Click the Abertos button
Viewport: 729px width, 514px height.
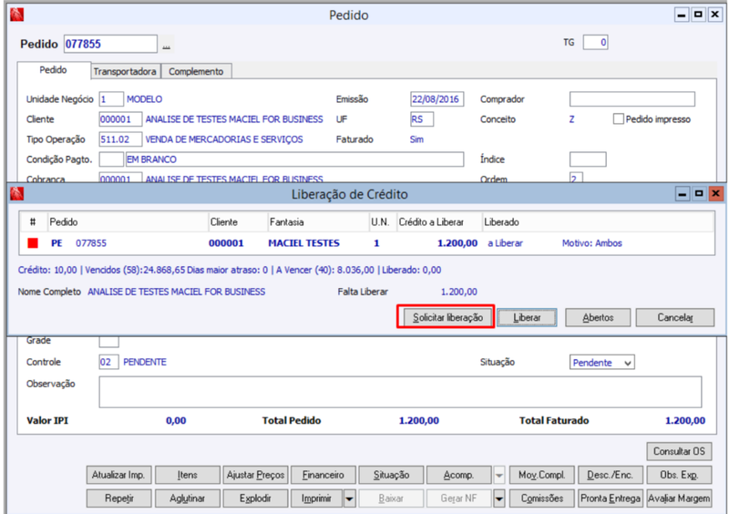598,317
